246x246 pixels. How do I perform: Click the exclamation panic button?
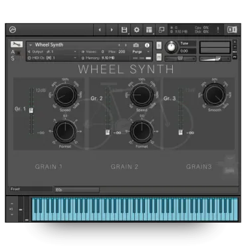click(x=218, y=30)
